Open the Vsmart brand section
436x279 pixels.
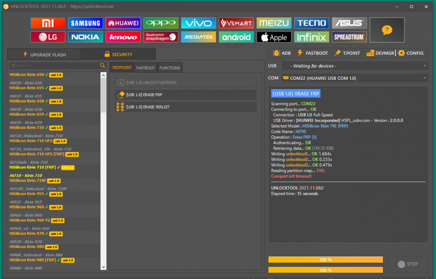(236, 23)
